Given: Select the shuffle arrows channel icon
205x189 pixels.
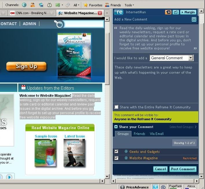Looking at the screenshot, I should tap(58, 5).
